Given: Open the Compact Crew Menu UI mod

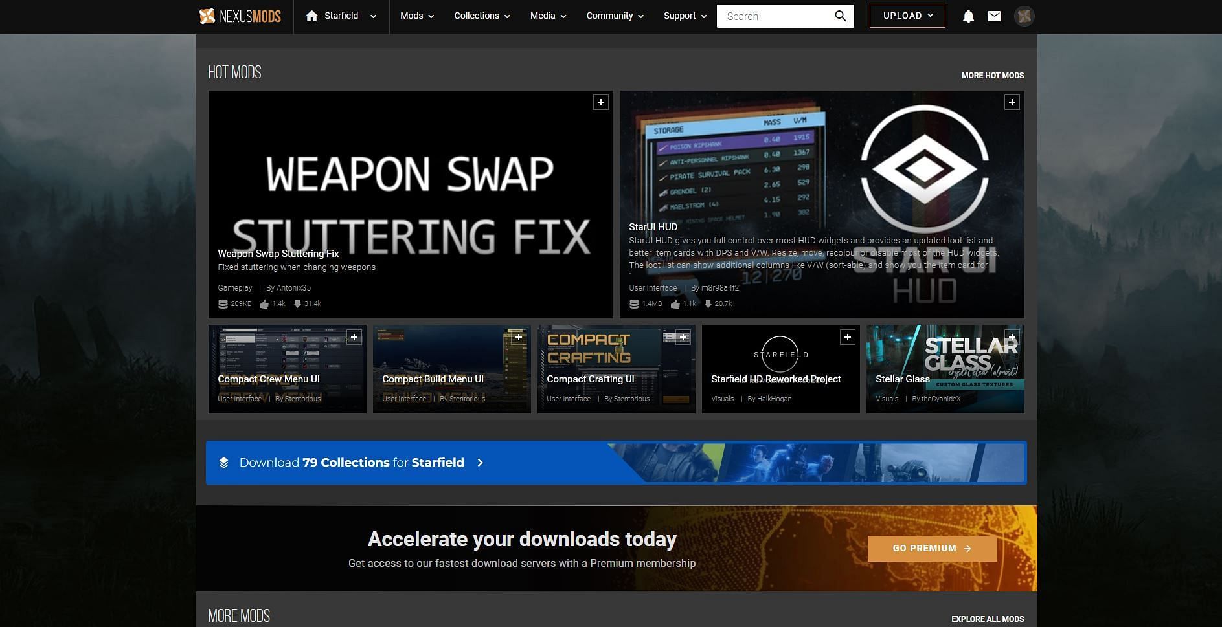Looking at the screenshot, I should (x=269, y=379).
